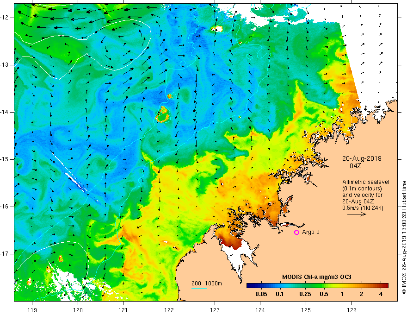
Task: Click latitude label -17
Action: 5,254
